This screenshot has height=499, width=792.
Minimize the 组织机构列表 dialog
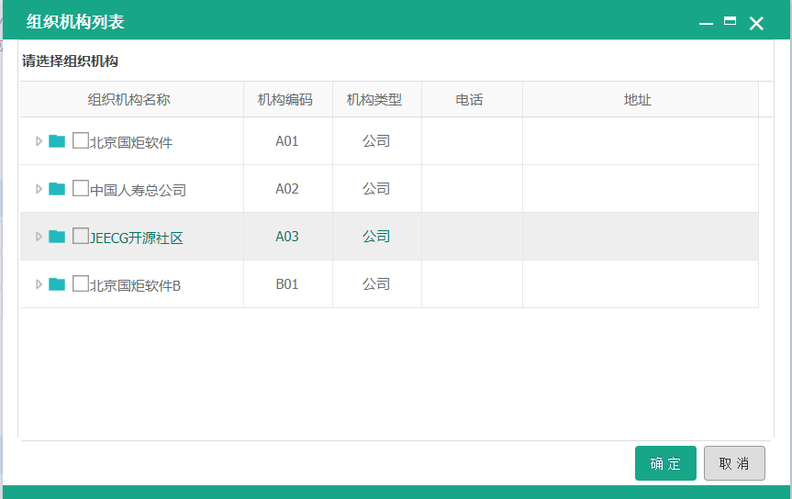(x=706, y=23)
